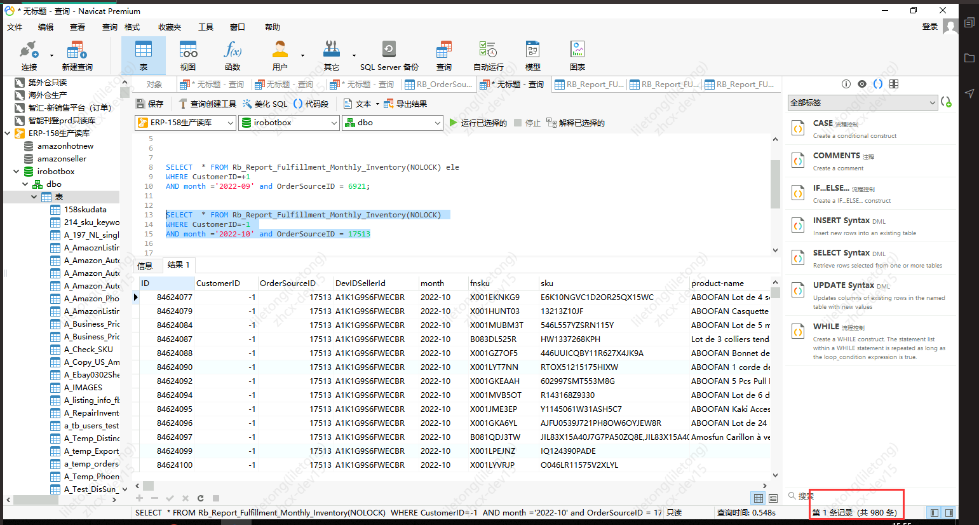Open the 图表 charts tool
The image size is (979, 525).
click(577, 56)
